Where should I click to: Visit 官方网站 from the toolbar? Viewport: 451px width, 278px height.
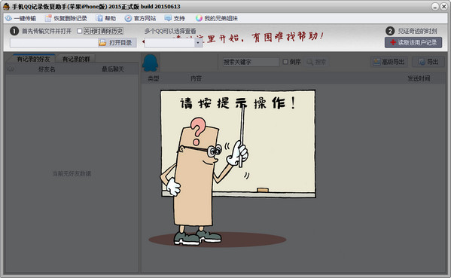tap(140, 18)
